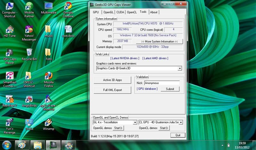This screenshot has width=256, height=150.
Task: Select the System CPU value field
Action: tap(148, 24)
